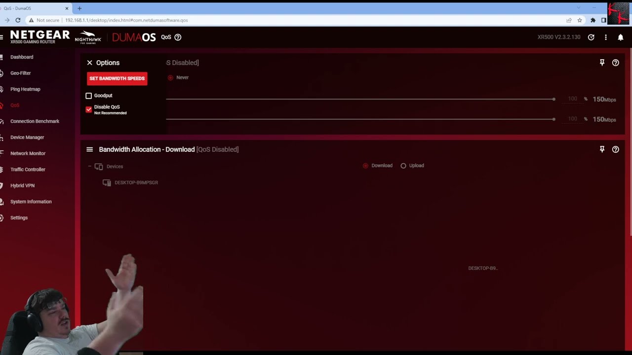The image size is (632, 355).
Task: Open the notifications bell icon
Action: 621,37
